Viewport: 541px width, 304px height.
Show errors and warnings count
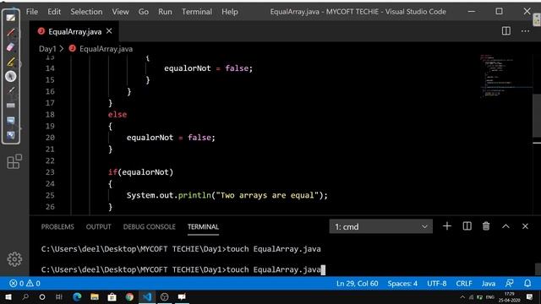click(25, 284)
